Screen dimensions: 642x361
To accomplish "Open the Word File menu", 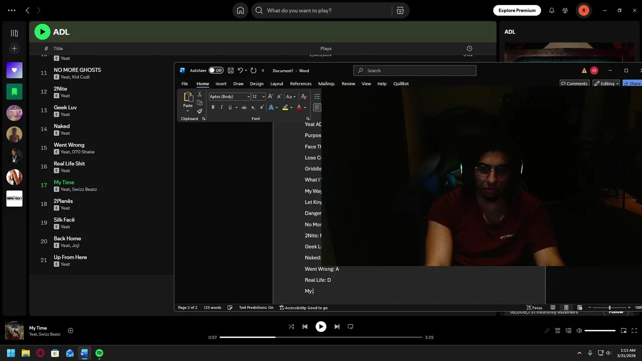I will pyautogui.click(x=185, y=84).
